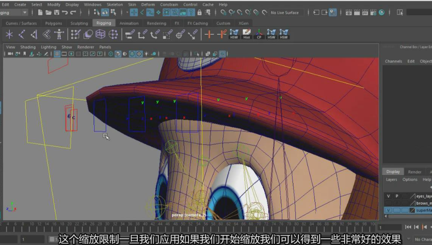This screenshot has width=432, height=245.
Task: Click the HumanIK character figure shelf icon
Action: coord(59,35)
